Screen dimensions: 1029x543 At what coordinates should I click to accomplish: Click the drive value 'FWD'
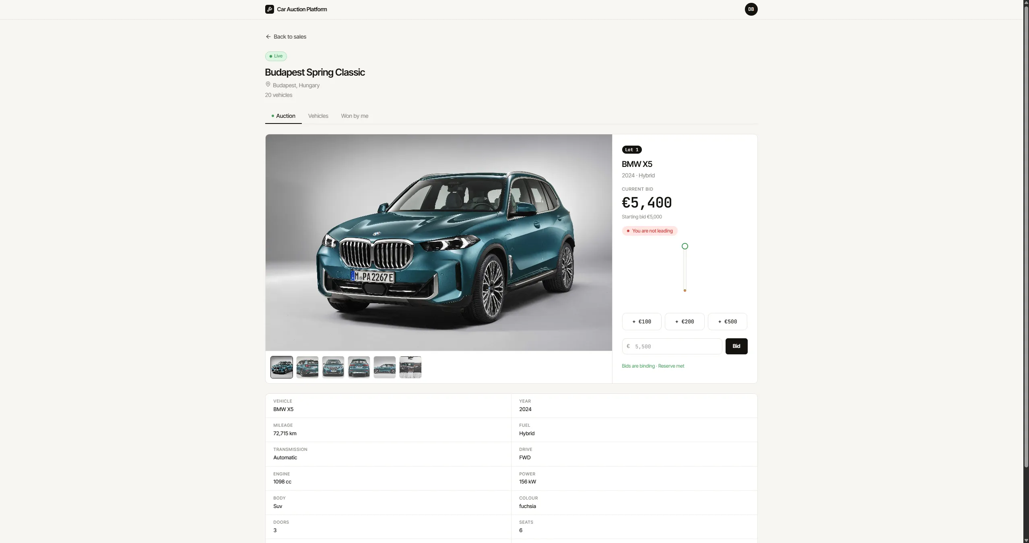(x=525, y=457)
